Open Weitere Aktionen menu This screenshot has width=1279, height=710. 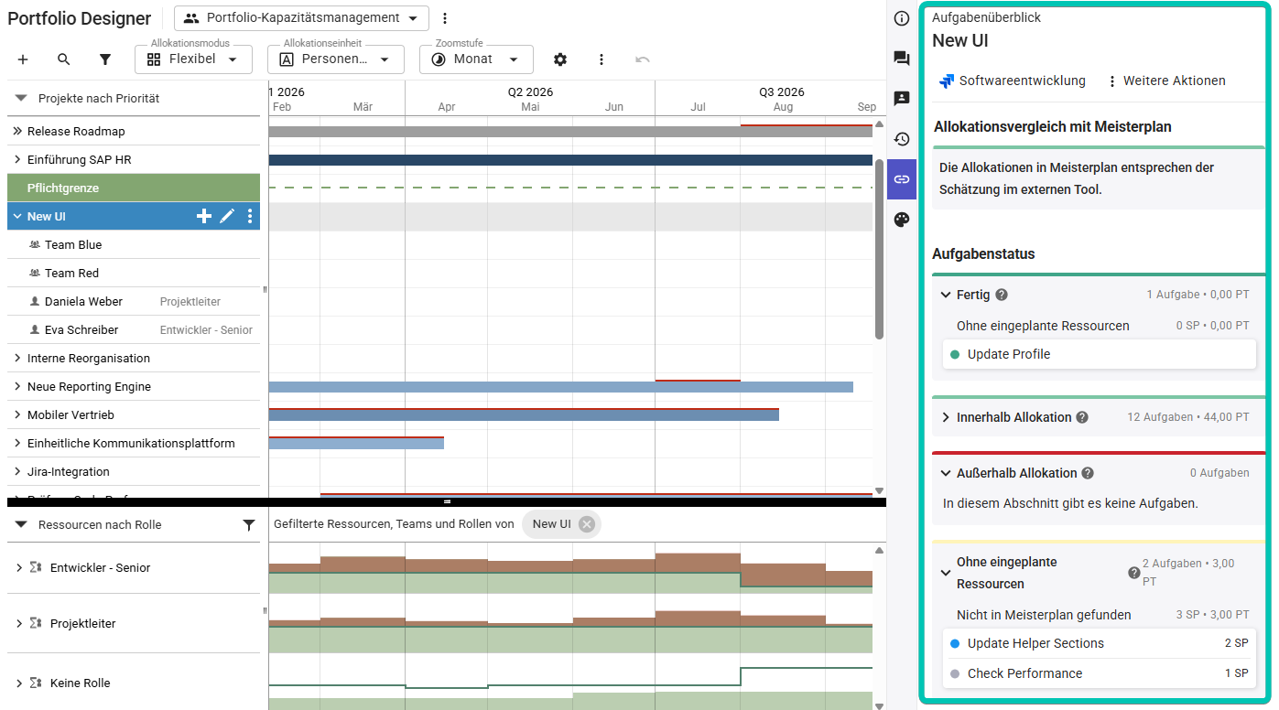(1166, 81)
